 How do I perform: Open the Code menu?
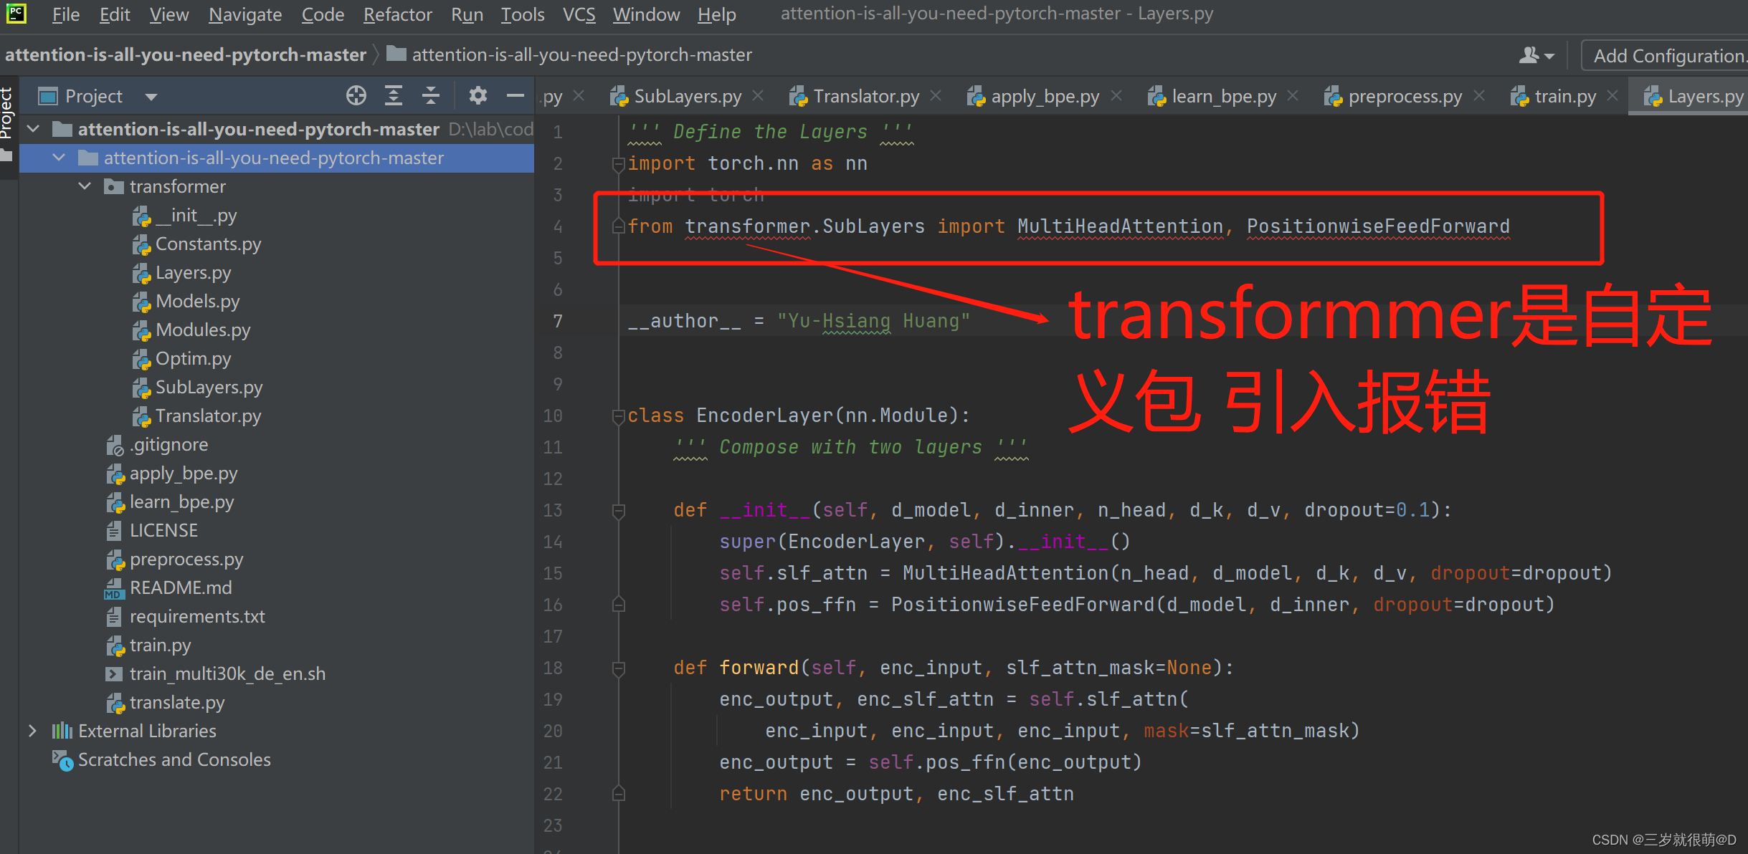(323, 14)
